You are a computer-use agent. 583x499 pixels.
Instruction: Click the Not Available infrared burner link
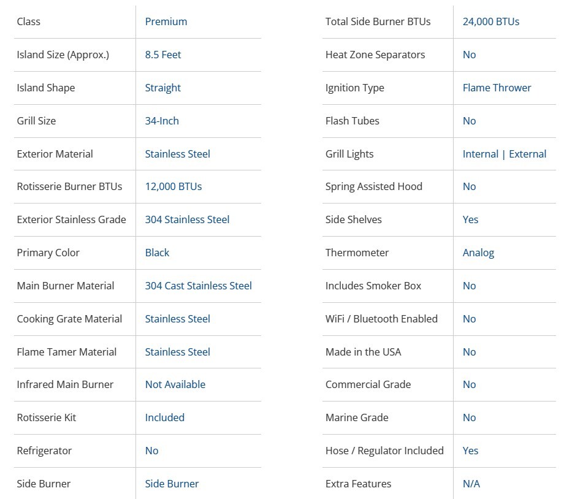(x=175, y=384)
